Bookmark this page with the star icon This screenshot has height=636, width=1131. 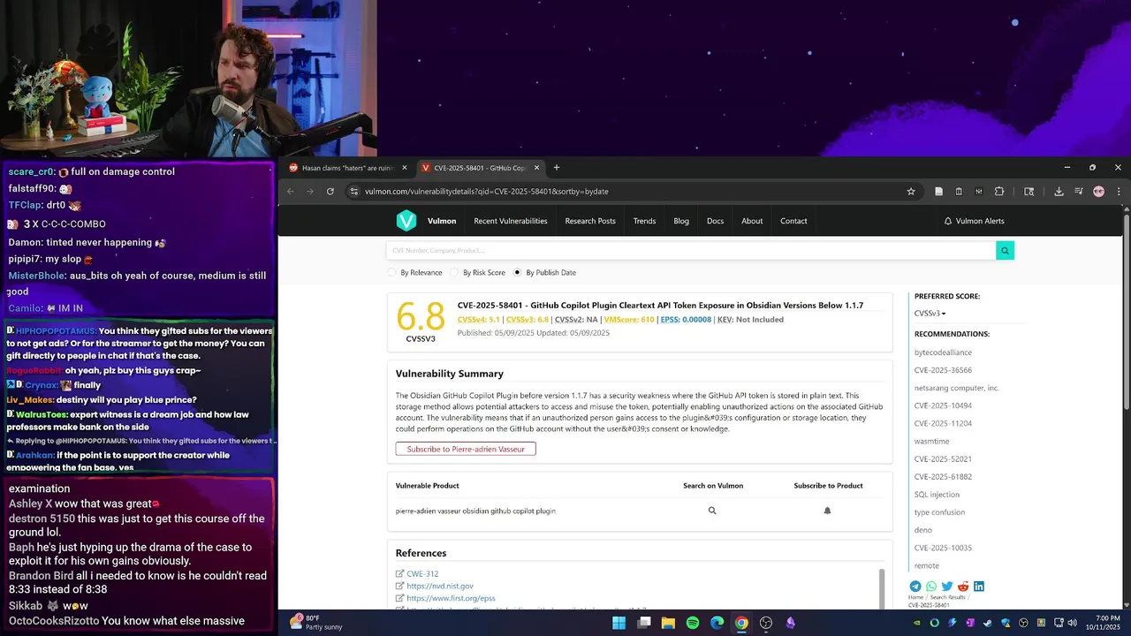coord(911,191)
